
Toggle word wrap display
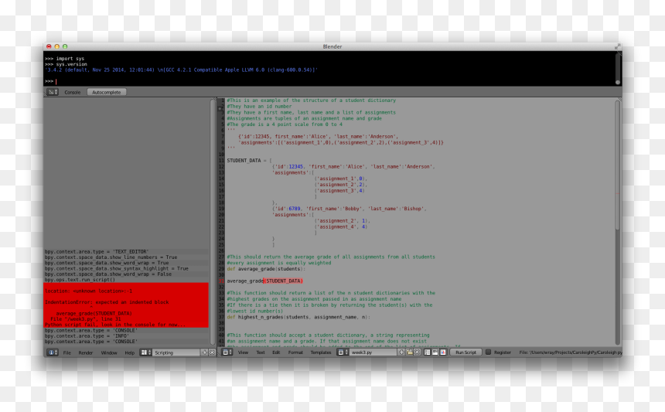click(435, 352)
